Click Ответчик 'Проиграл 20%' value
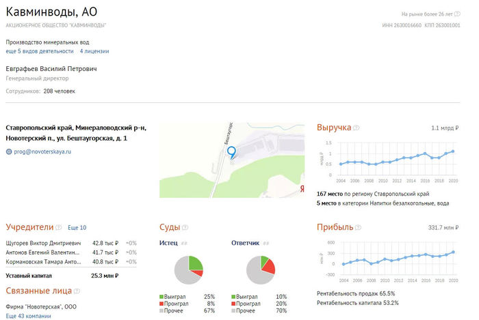Screen dimensions: 479x320 281,304
